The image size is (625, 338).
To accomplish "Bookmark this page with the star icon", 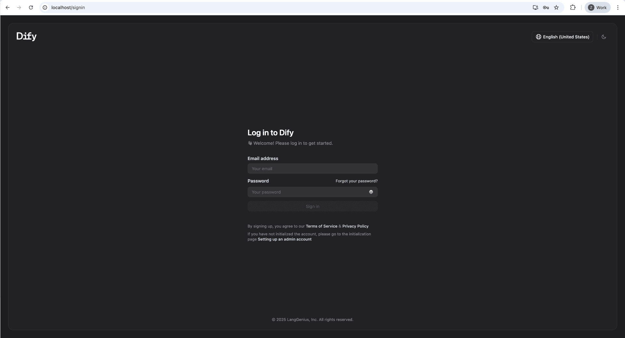I will pos(556,7).
